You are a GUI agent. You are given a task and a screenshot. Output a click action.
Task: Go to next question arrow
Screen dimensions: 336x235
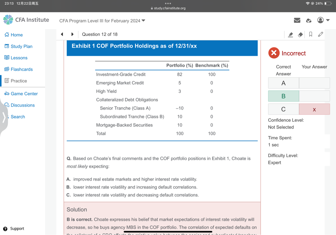(73, 34)
